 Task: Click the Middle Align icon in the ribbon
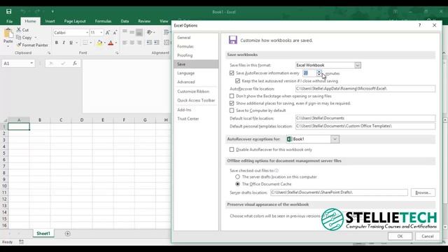(x=132, y=32)
